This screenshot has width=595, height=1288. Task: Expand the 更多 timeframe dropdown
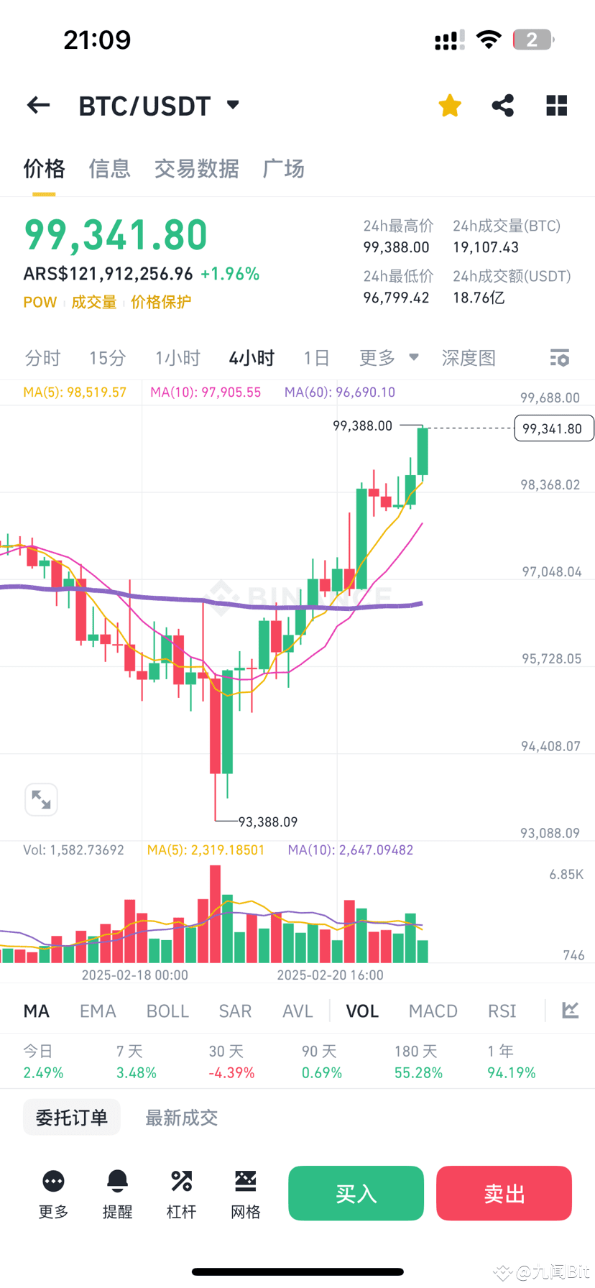point(388,357)
